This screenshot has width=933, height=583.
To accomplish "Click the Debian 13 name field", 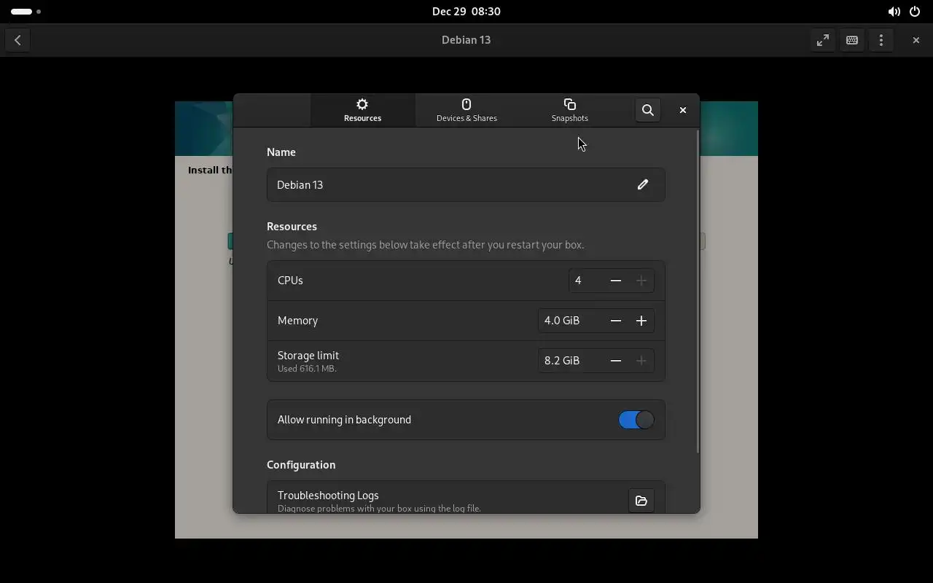I will coord(466,184).
